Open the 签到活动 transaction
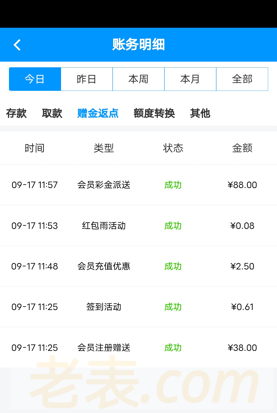This screenshot has height=413, width=277. click(x=104, y=307)
